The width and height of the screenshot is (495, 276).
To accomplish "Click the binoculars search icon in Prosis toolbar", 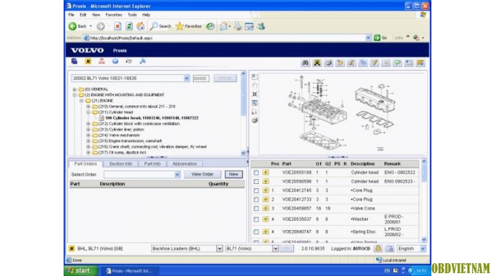I will (x=305, y=63).
